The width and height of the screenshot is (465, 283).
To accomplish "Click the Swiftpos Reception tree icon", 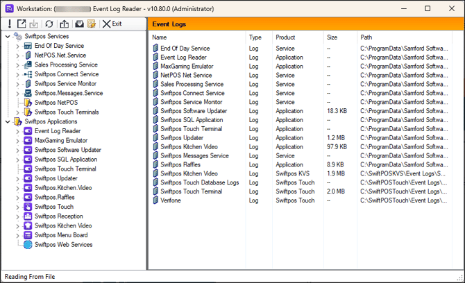I will point(28,216).
